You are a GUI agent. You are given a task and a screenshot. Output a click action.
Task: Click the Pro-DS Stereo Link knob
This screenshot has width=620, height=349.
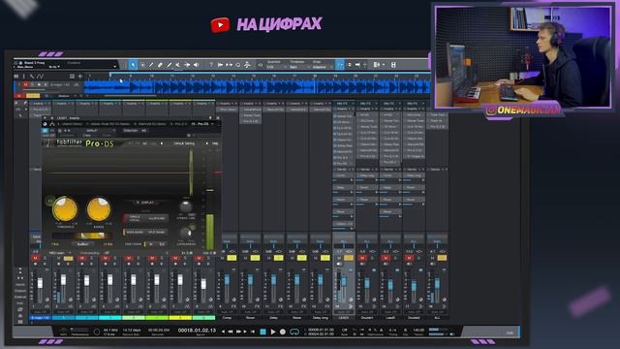185,206
